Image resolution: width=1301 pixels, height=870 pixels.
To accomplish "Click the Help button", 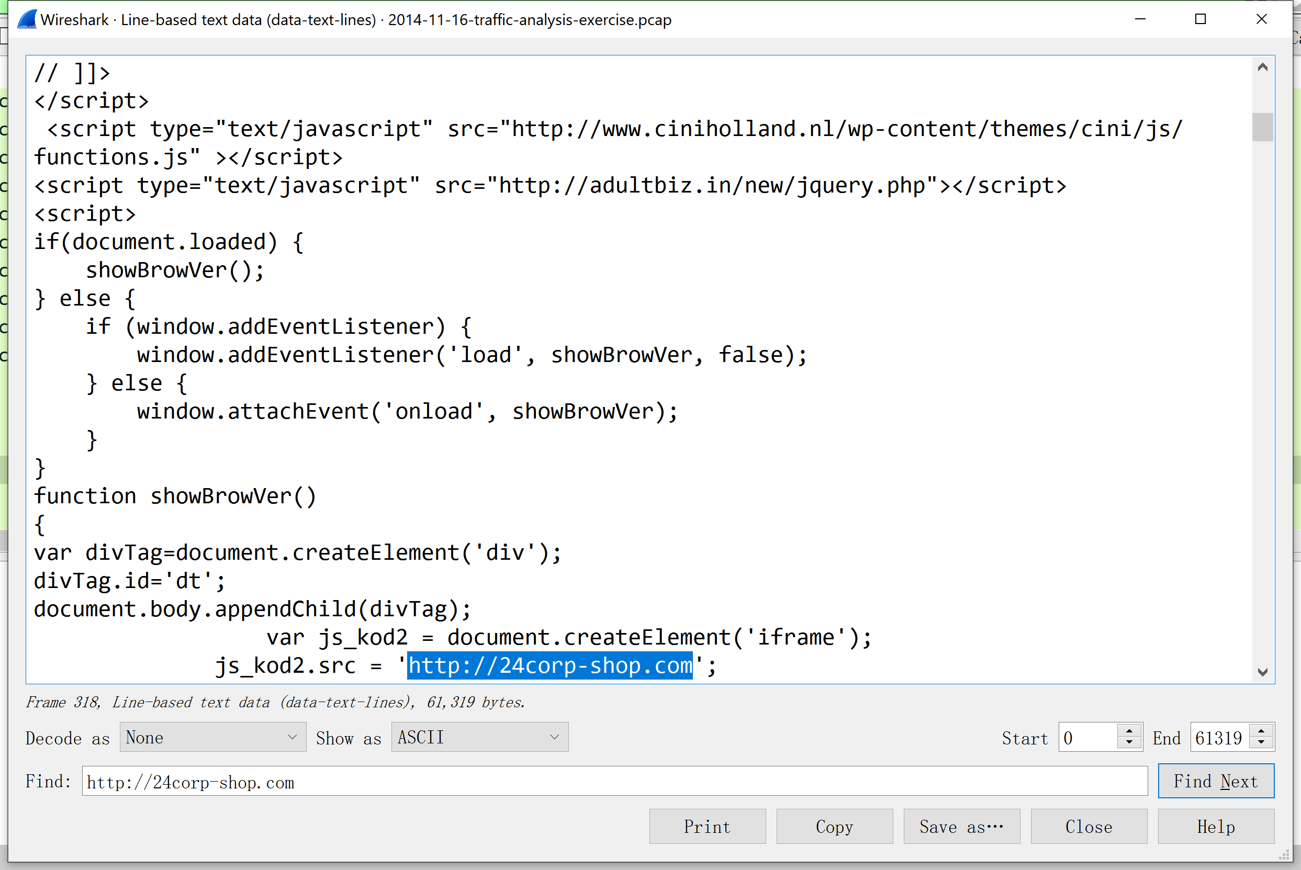I will click(1216, 826).
